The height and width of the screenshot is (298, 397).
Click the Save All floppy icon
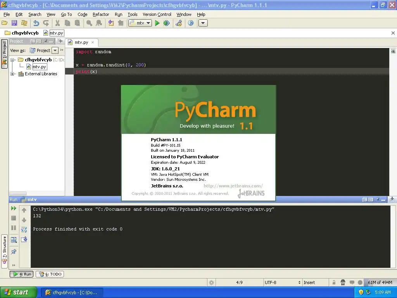[x=14, y=23]
